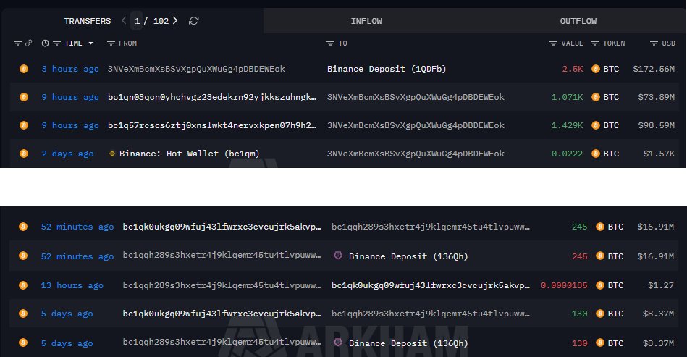
Task: Click BTC token icon in the 2.5K row
Action: pyautogui.click(x=596, y=69)
